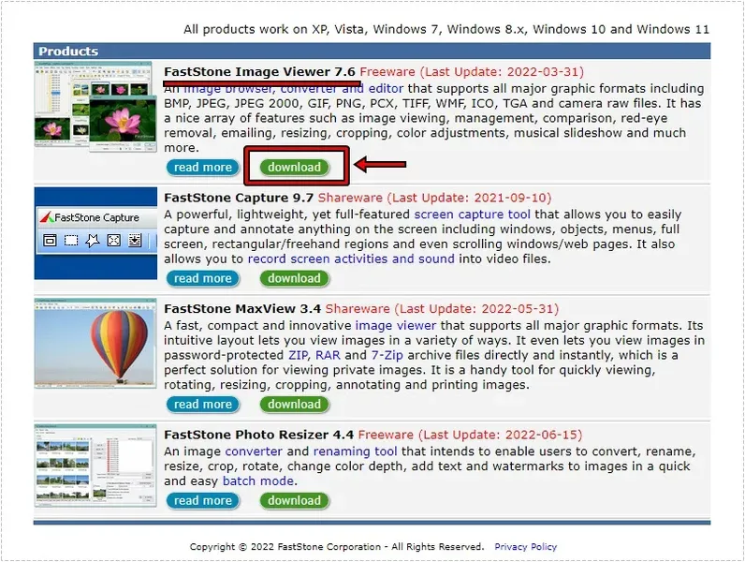The image size is (745, 562).
Task: Click the 'converter' link in Photo Resizer
Action: [x=254, y=451]
